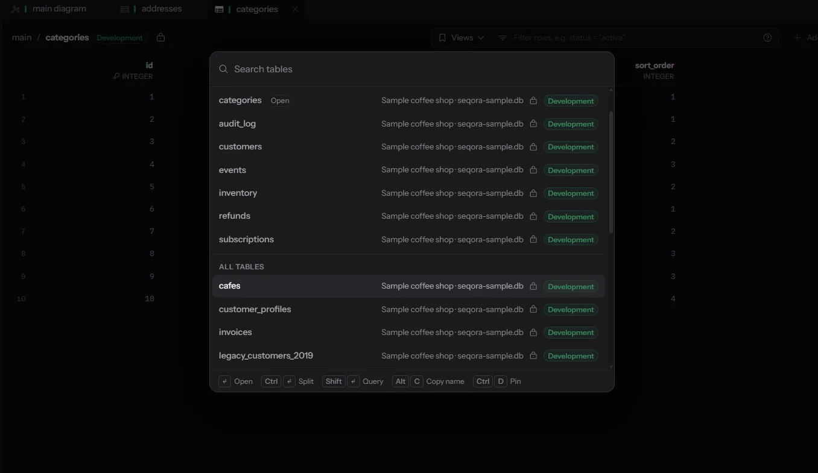
Task: Click the id column header
Action: [149, 65]
